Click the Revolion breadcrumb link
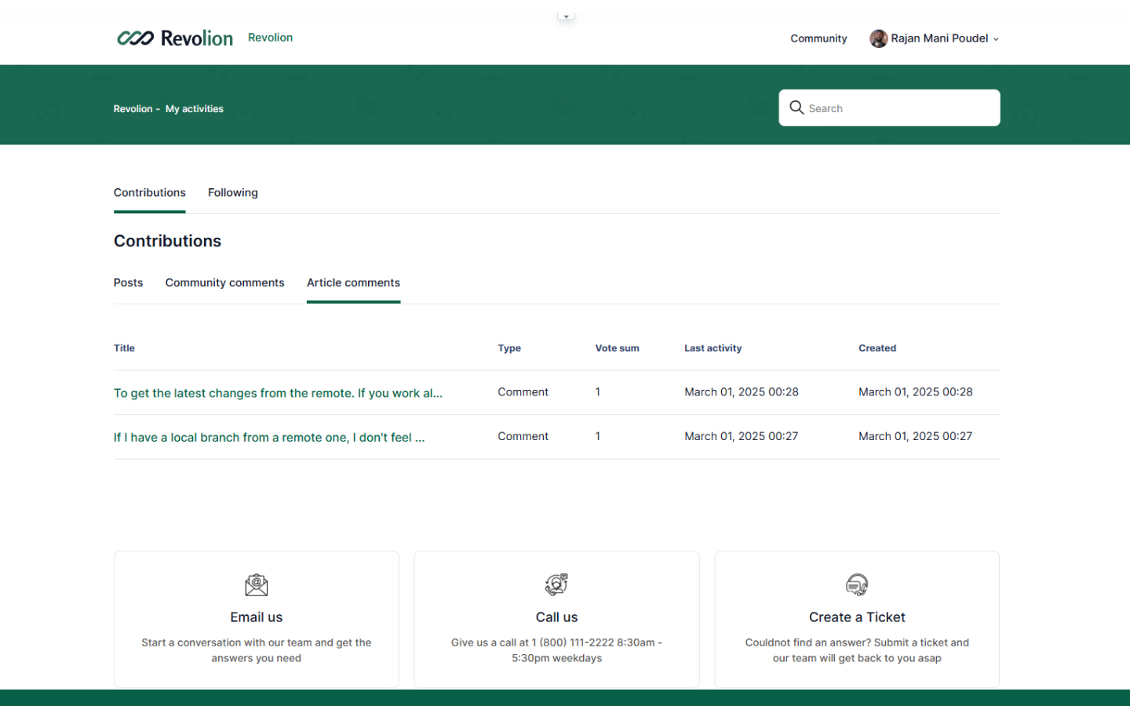The image size is (1130, 706). pos(133,109)
